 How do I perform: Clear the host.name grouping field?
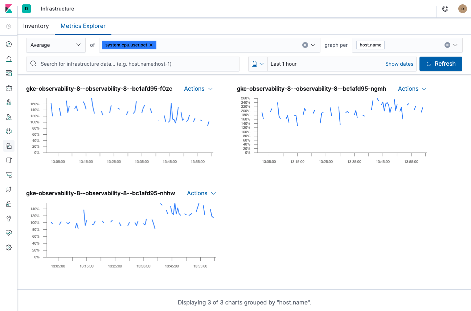point(447,45)
